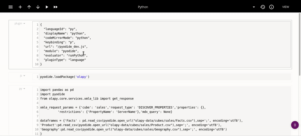Click the import pandas code line
Screen dimensions: 301x136
[57, 90]
